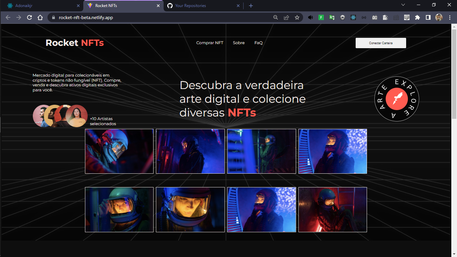The image size is (457, 257).
Task: Open the tab search chevron dropdown
Action: pyautogui.click(x=403, y=5)
